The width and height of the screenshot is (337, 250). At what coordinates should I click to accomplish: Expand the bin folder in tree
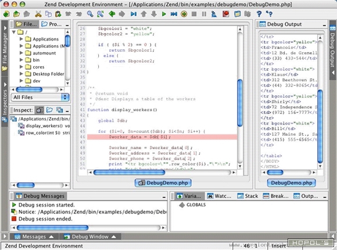pos(21,60)
